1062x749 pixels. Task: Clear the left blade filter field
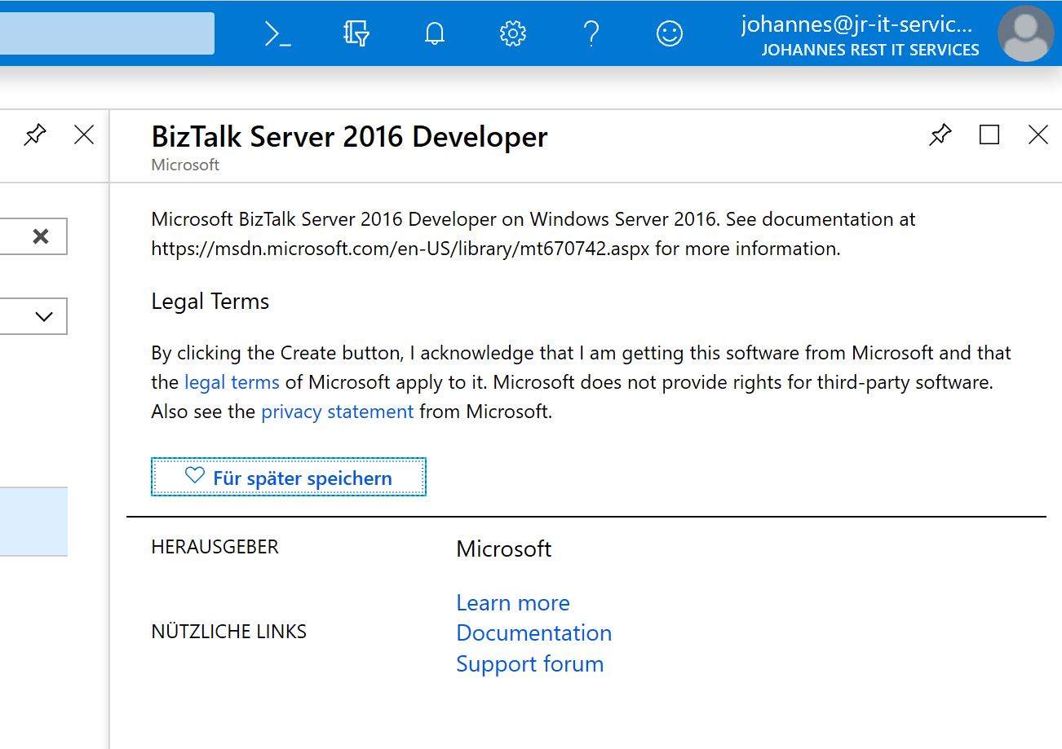click(x=40, y=236)
